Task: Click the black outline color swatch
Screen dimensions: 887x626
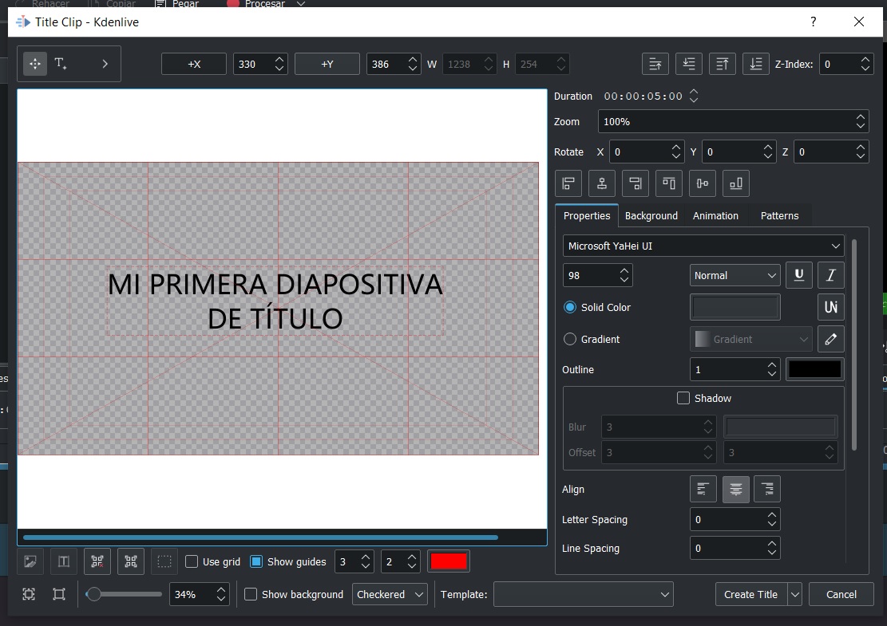Action: pyautogui.click(x=814, y=369)
